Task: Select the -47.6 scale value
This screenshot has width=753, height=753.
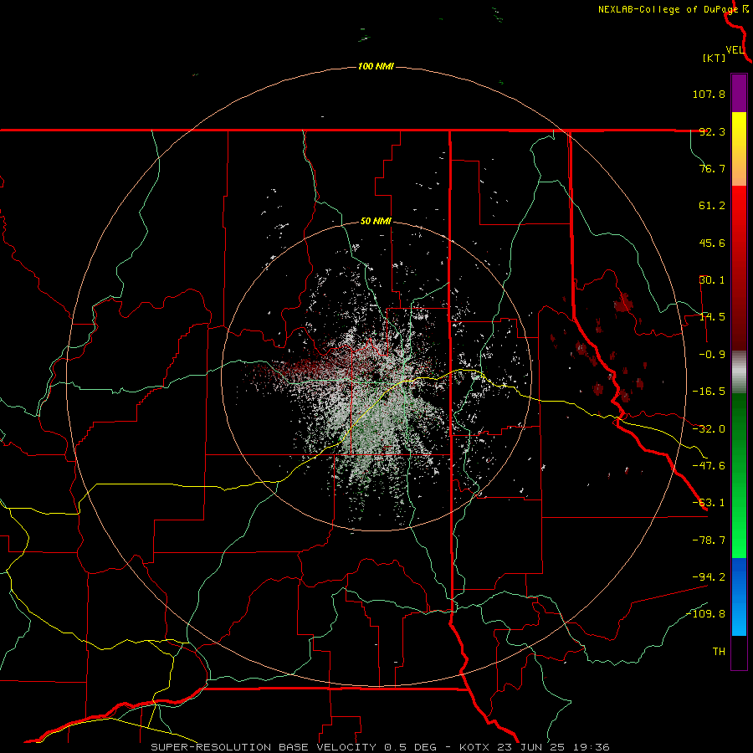Action: tap(709, 466)
